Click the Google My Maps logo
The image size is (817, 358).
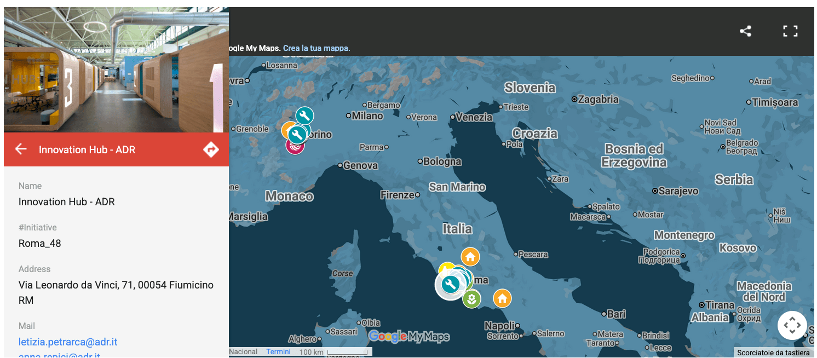[x=408, y=337]
